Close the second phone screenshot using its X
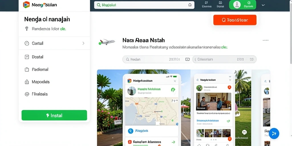 (x=230, y=80)
